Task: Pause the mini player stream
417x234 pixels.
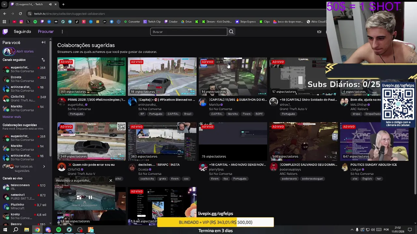Action: click(90, 197)
